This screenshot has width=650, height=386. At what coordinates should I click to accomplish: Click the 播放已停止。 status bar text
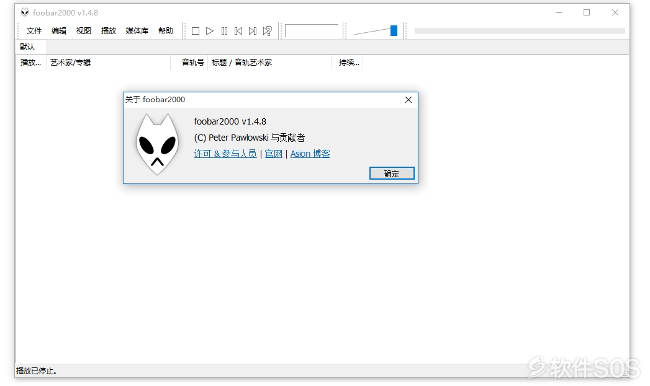pos(37,371)
